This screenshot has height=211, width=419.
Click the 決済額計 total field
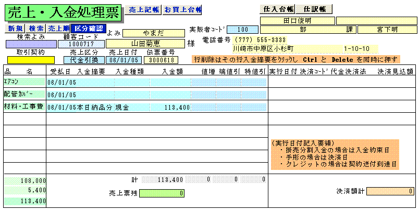coord(391,191)
